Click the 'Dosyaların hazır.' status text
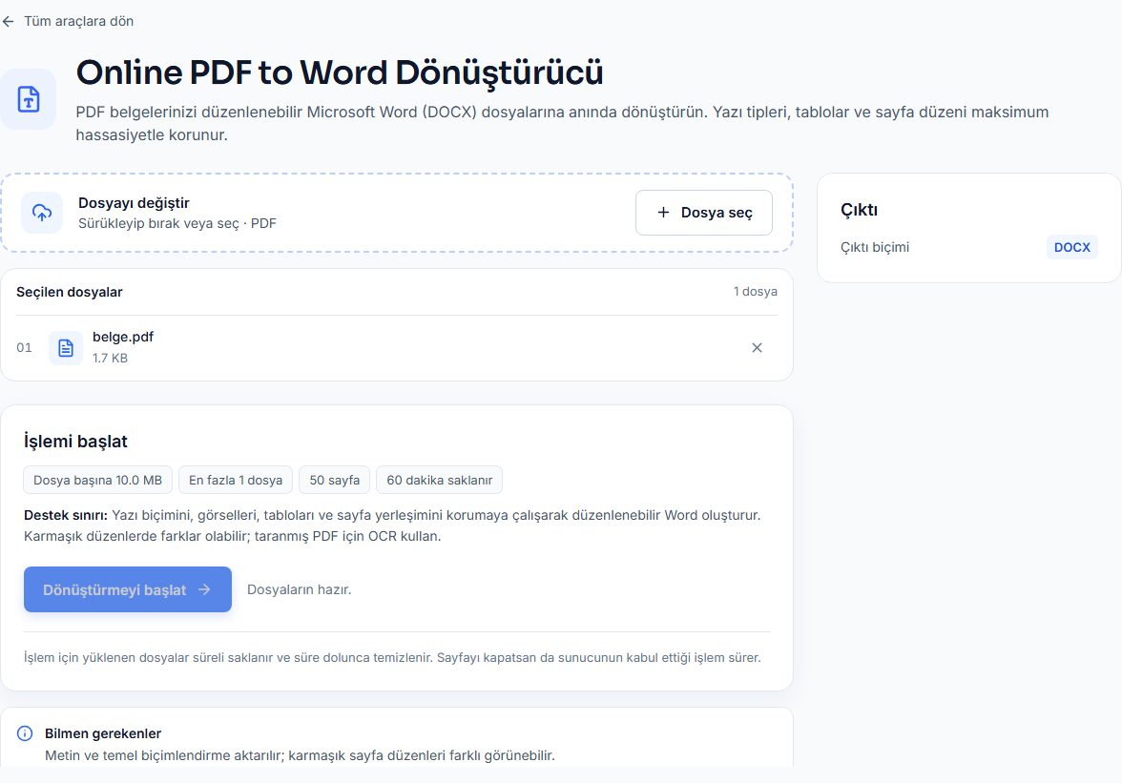1122x783 pixels. [300, 590]
